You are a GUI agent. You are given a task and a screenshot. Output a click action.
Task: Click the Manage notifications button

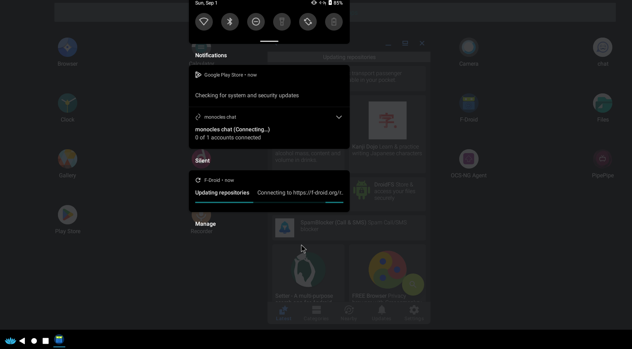[205, 224]
